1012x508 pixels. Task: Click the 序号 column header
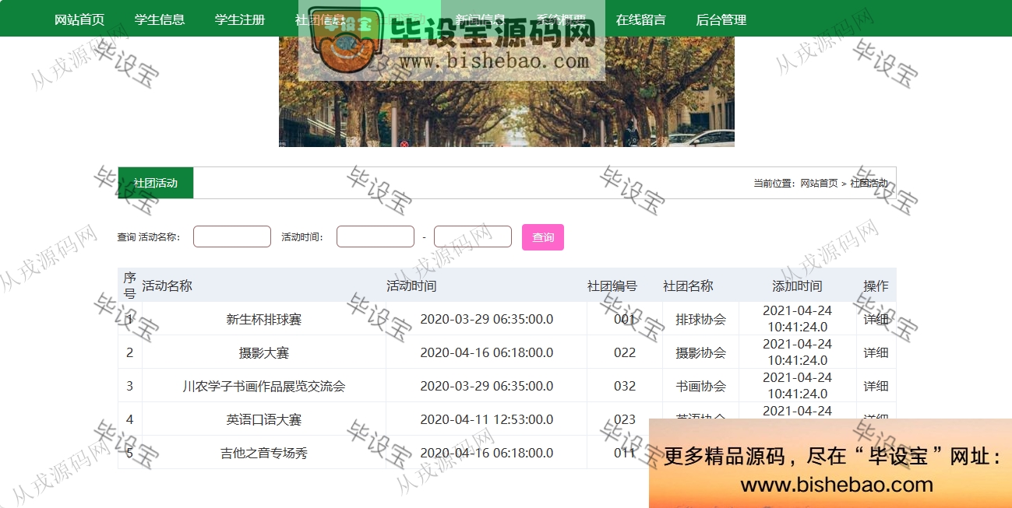129,286
